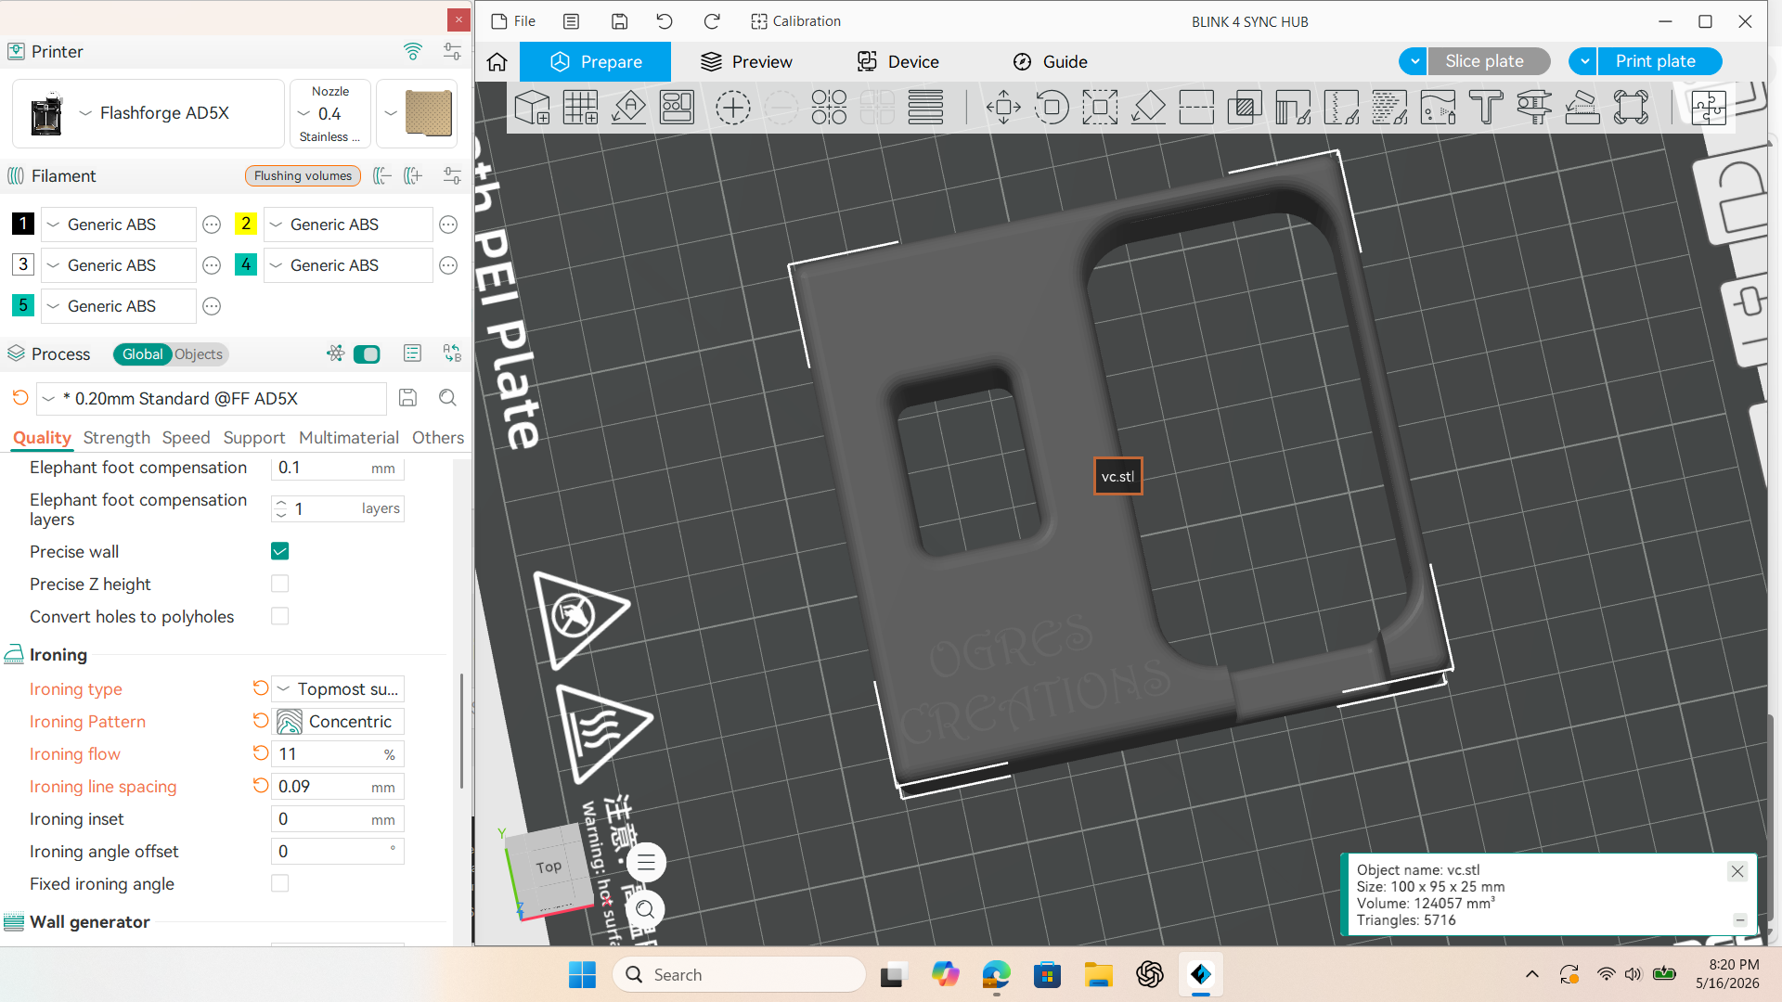Expand the Slice plate dropdown arrow
This screenshot has width=1782, height=1002.
coord(1414,61)
